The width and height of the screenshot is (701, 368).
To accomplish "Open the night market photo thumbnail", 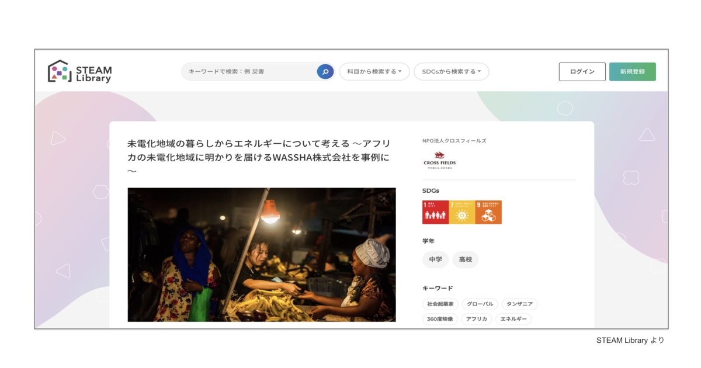I will (262, 255).
